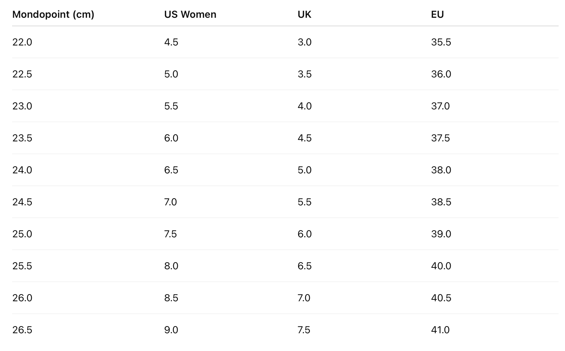Click the UK column header
565x351 pixels.
click(304, 15)
